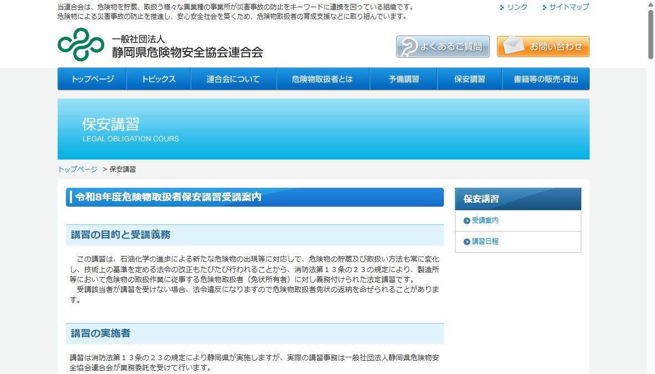Click the 保安講習 sidebar header

click(x=518, y=199)
